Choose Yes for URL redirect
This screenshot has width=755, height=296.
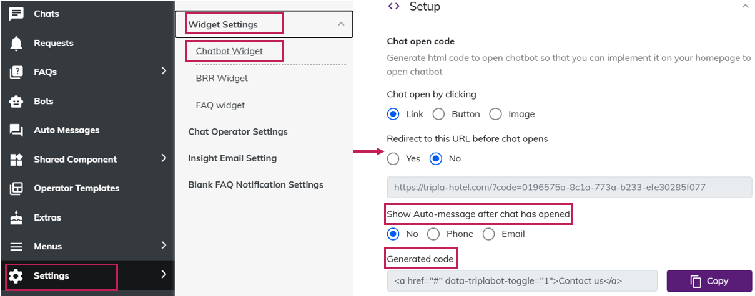tap(393, 158)
